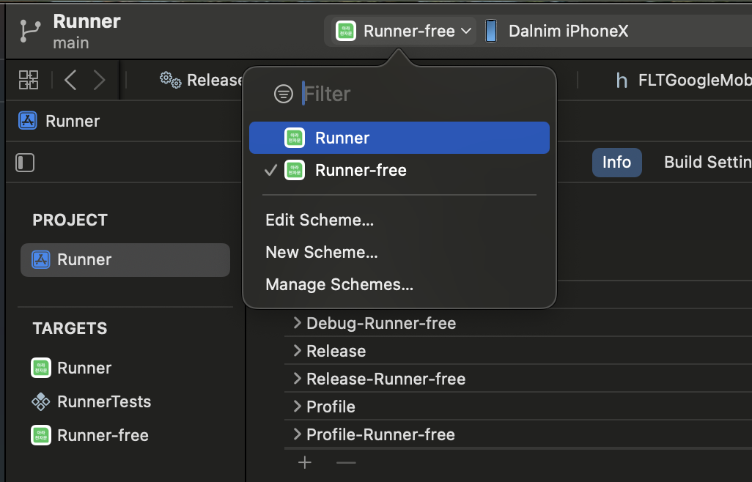
Task: Choose the Runner scheme in popup
Action: coord(399,138)
